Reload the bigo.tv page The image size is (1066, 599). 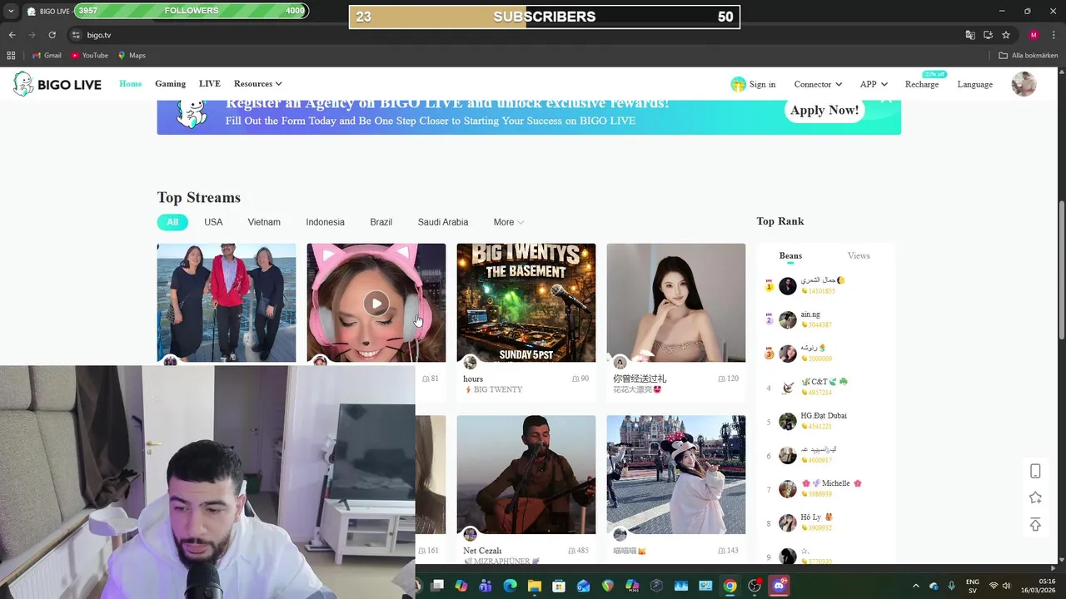52,35
